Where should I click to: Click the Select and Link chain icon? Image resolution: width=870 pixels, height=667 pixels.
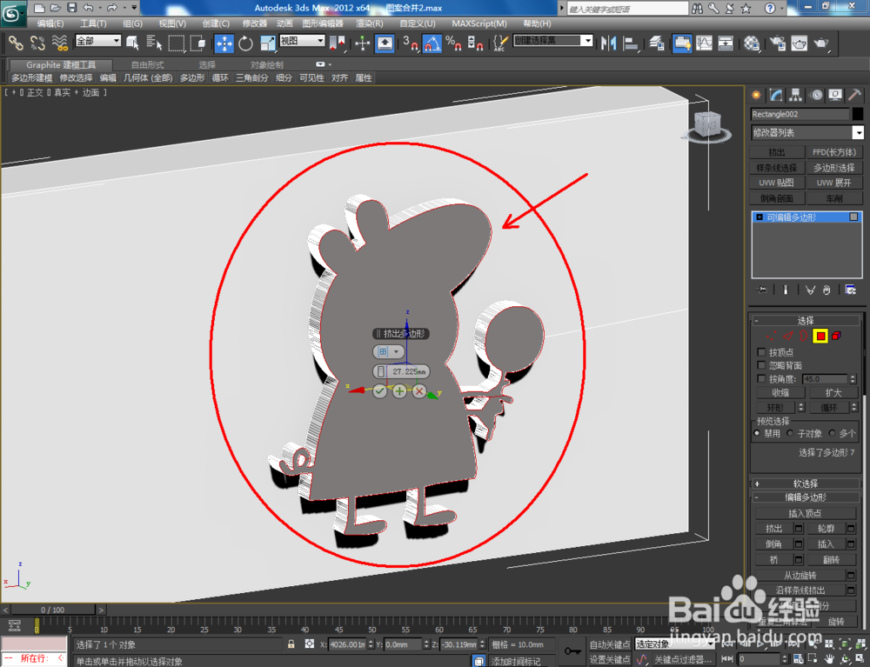point(15,43)
